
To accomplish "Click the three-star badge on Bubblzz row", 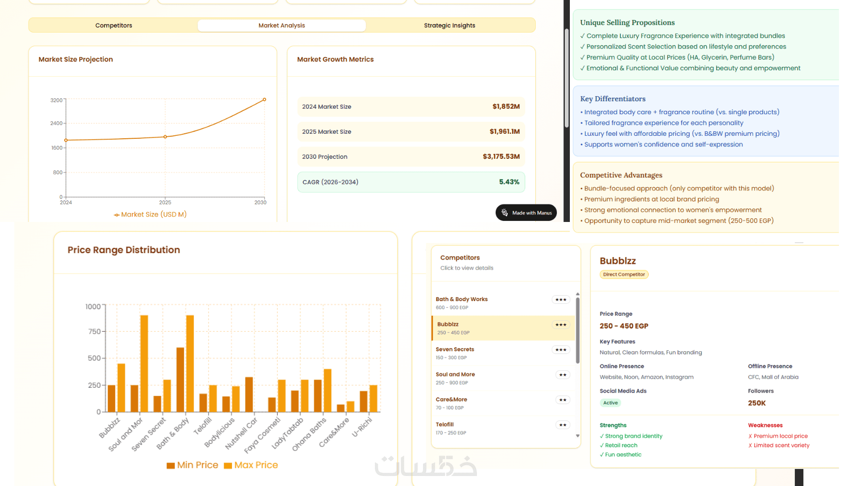I will click(x=561, y=325).
